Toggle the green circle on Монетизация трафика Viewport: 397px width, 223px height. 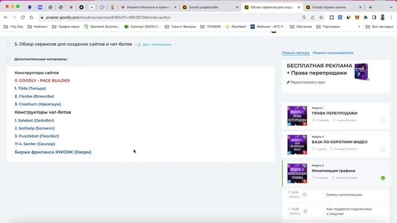[x=383, y=178]
